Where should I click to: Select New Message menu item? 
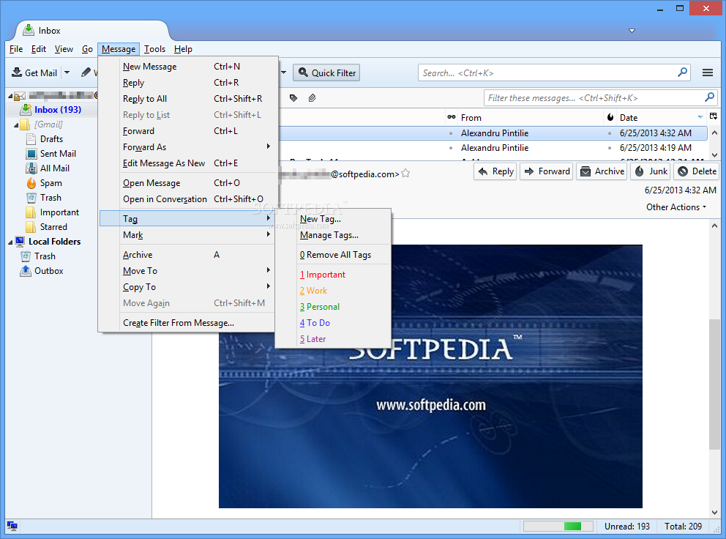188,66
